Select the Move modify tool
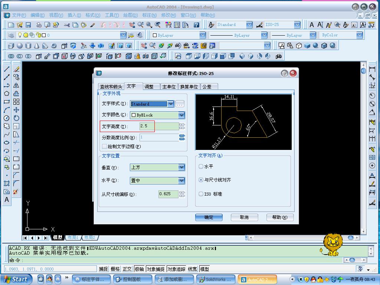 (16, 110)
